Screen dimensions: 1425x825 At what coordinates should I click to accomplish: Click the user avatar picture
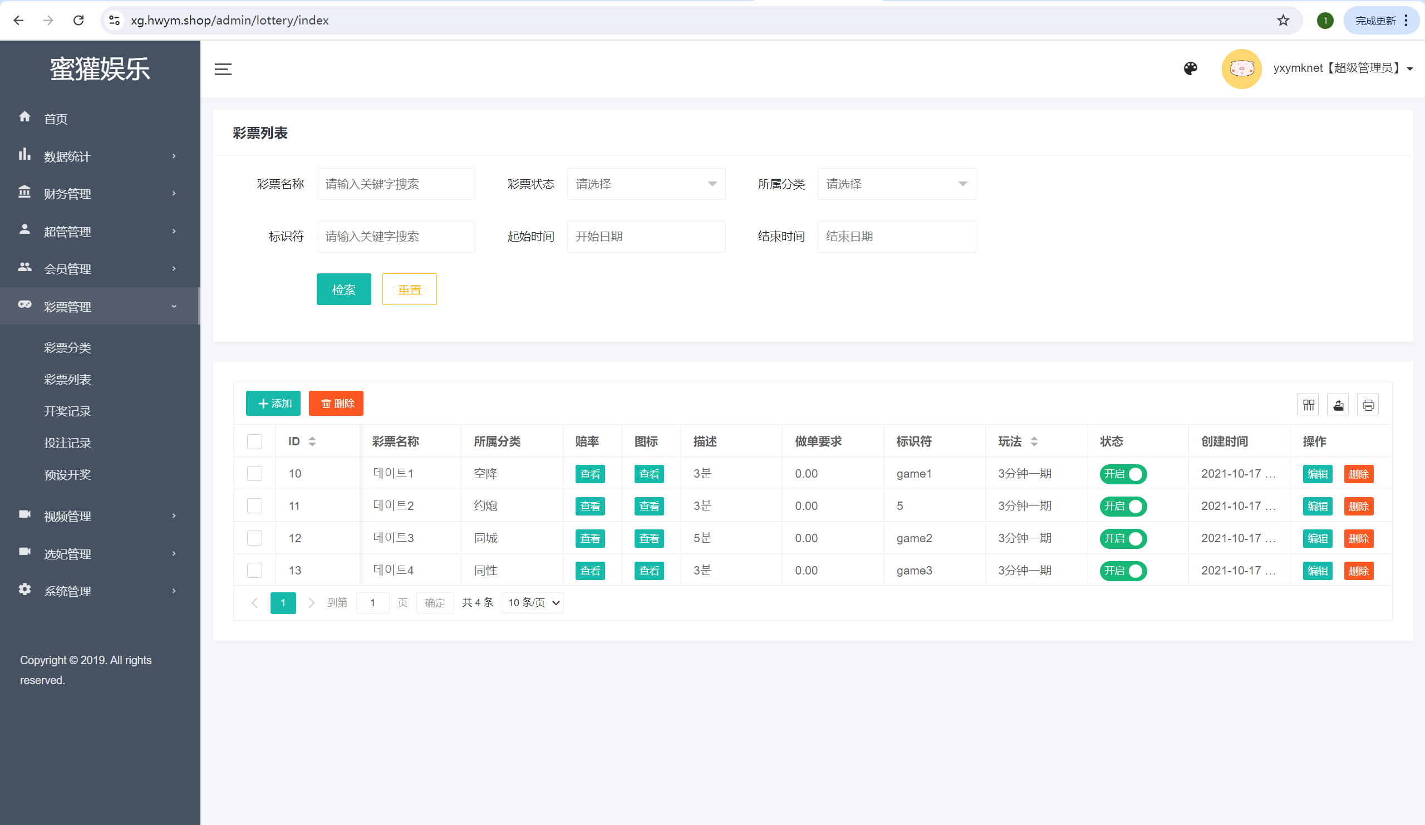1242,69
